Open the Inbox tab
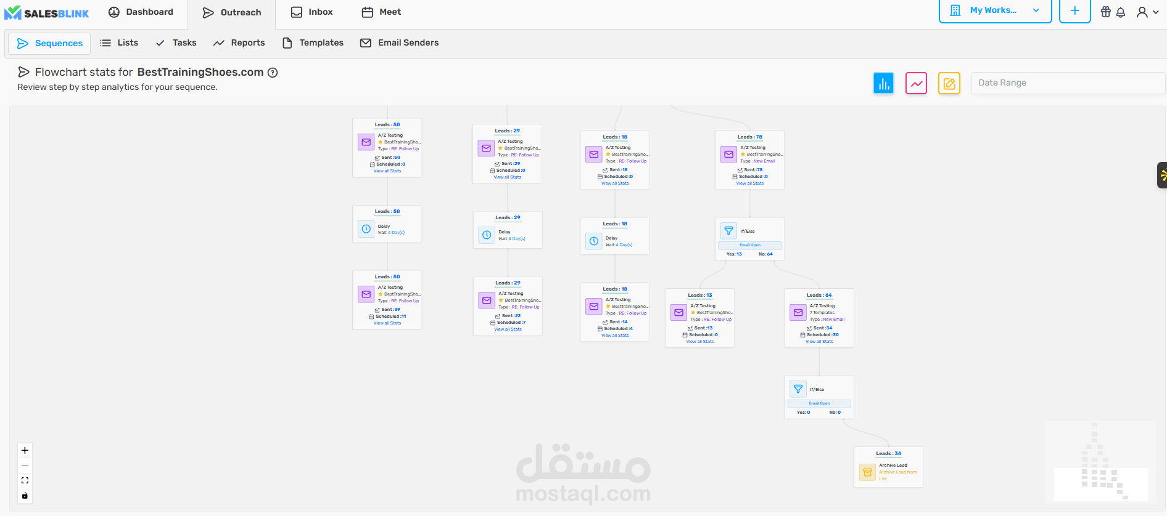1167x516 pixels. tap(311, 12)
